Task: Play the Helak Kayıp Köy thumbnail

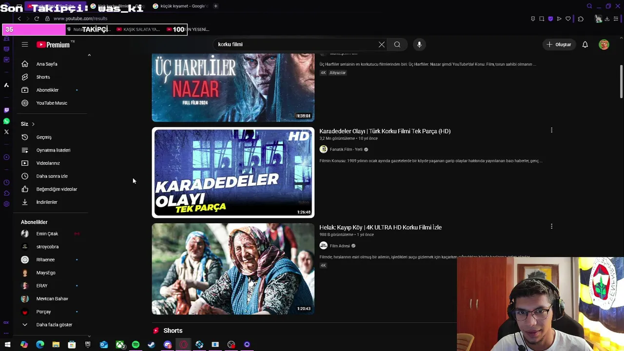Action: 233,269
